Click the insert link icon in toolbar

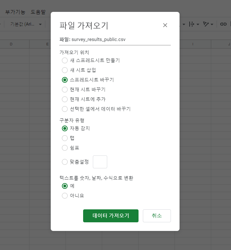click(223, 24)
